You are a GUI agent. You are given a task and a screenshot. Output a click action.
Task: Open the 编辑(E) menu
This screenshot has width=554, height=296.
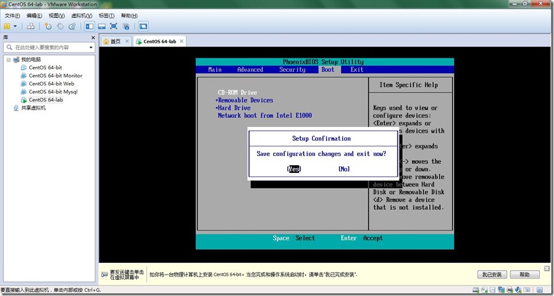(x=34, y=16)
